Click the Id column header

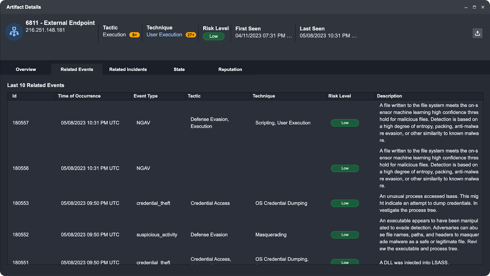click(x=14, y=96)
